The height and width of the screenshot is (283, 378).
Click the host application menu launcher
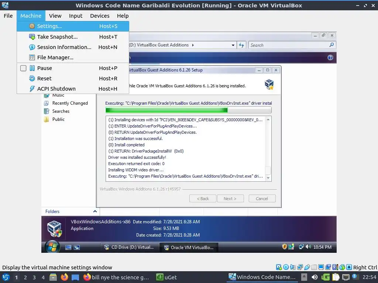tap(6, 277)
